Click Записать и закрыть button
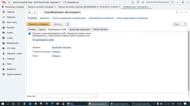Viewport: 190px width, 106px height. [x=38, y=24]
